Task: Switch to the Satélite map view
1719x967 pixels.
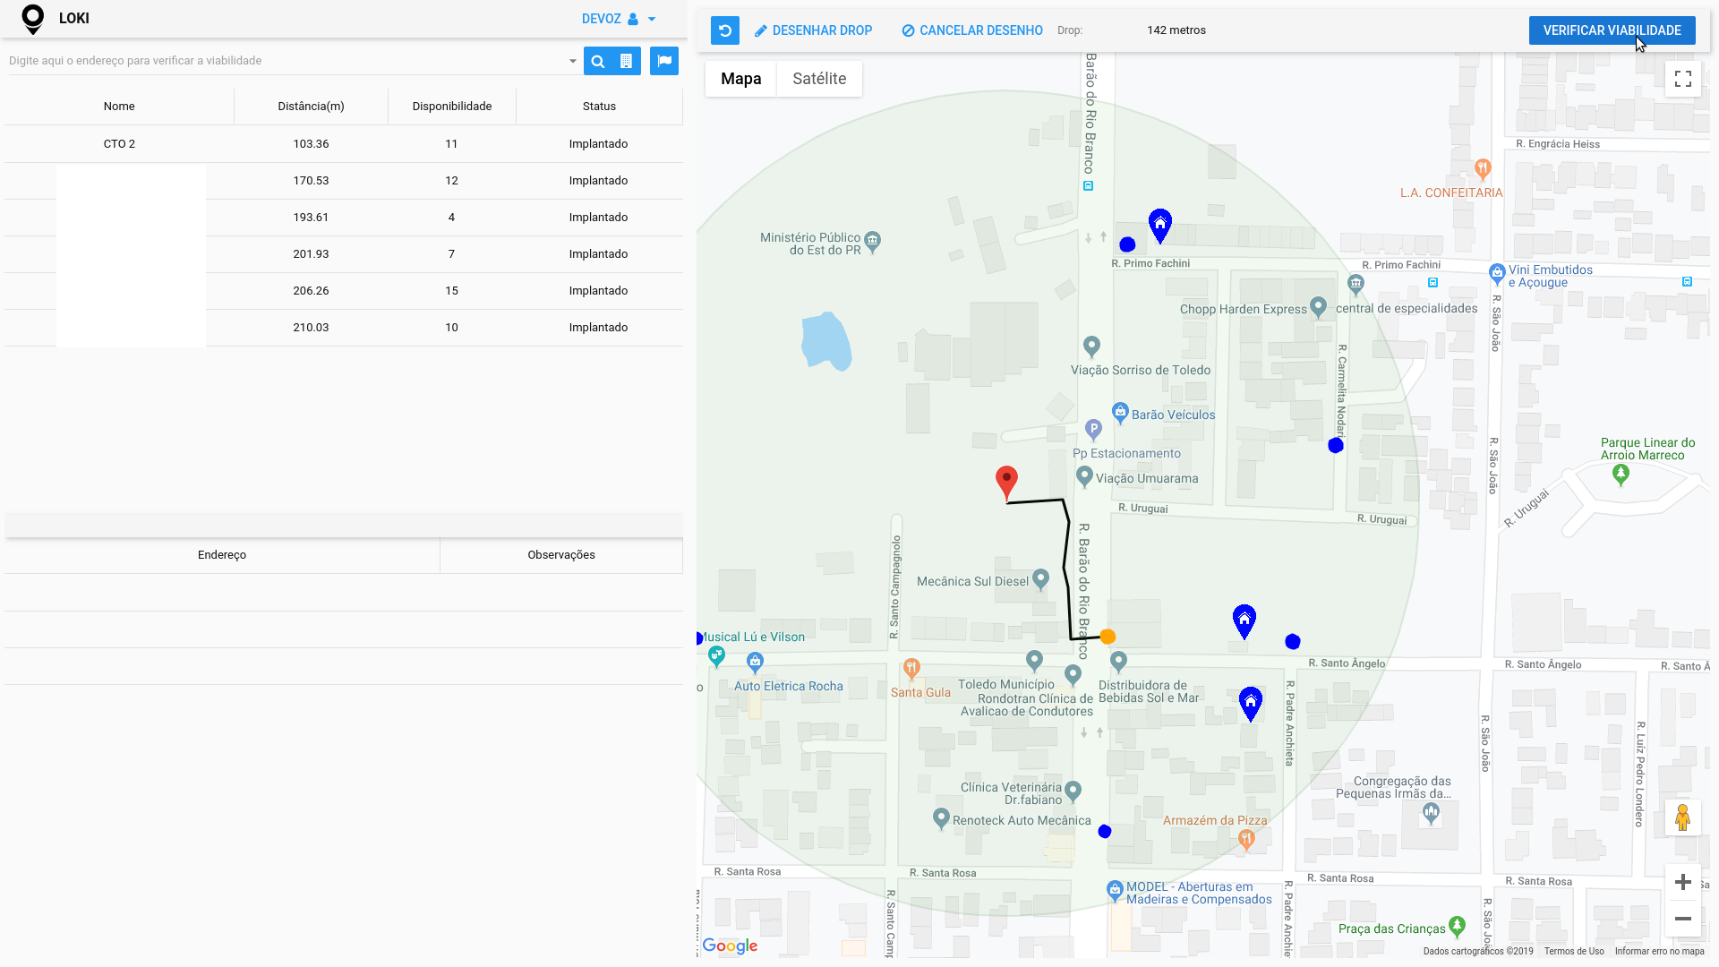Action: 818,79
